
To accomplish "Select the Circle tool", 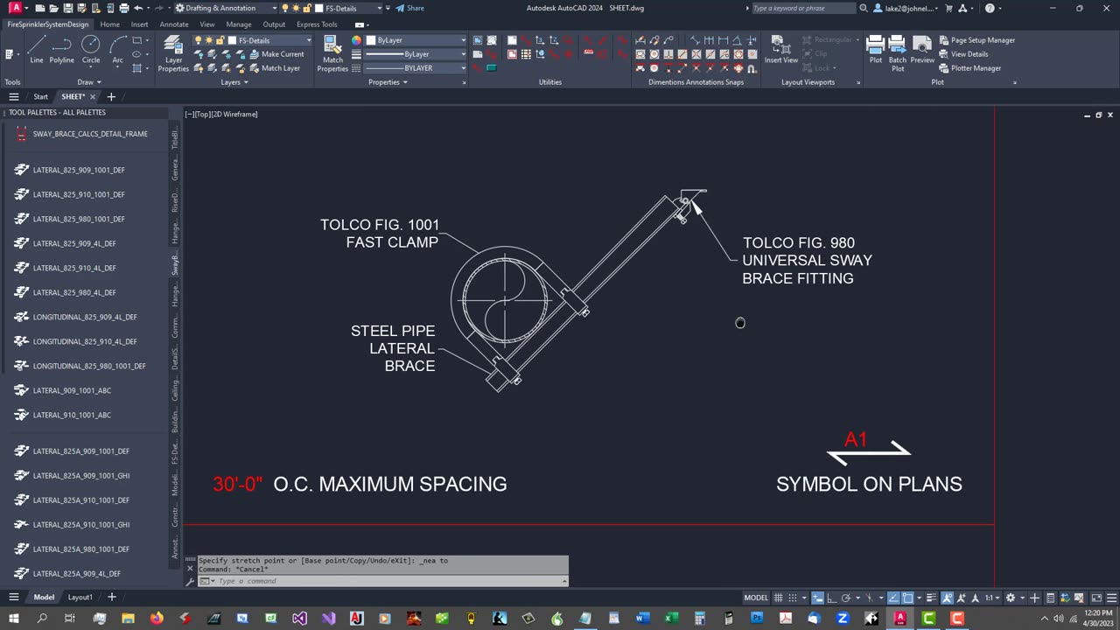I will coord(91,49).
